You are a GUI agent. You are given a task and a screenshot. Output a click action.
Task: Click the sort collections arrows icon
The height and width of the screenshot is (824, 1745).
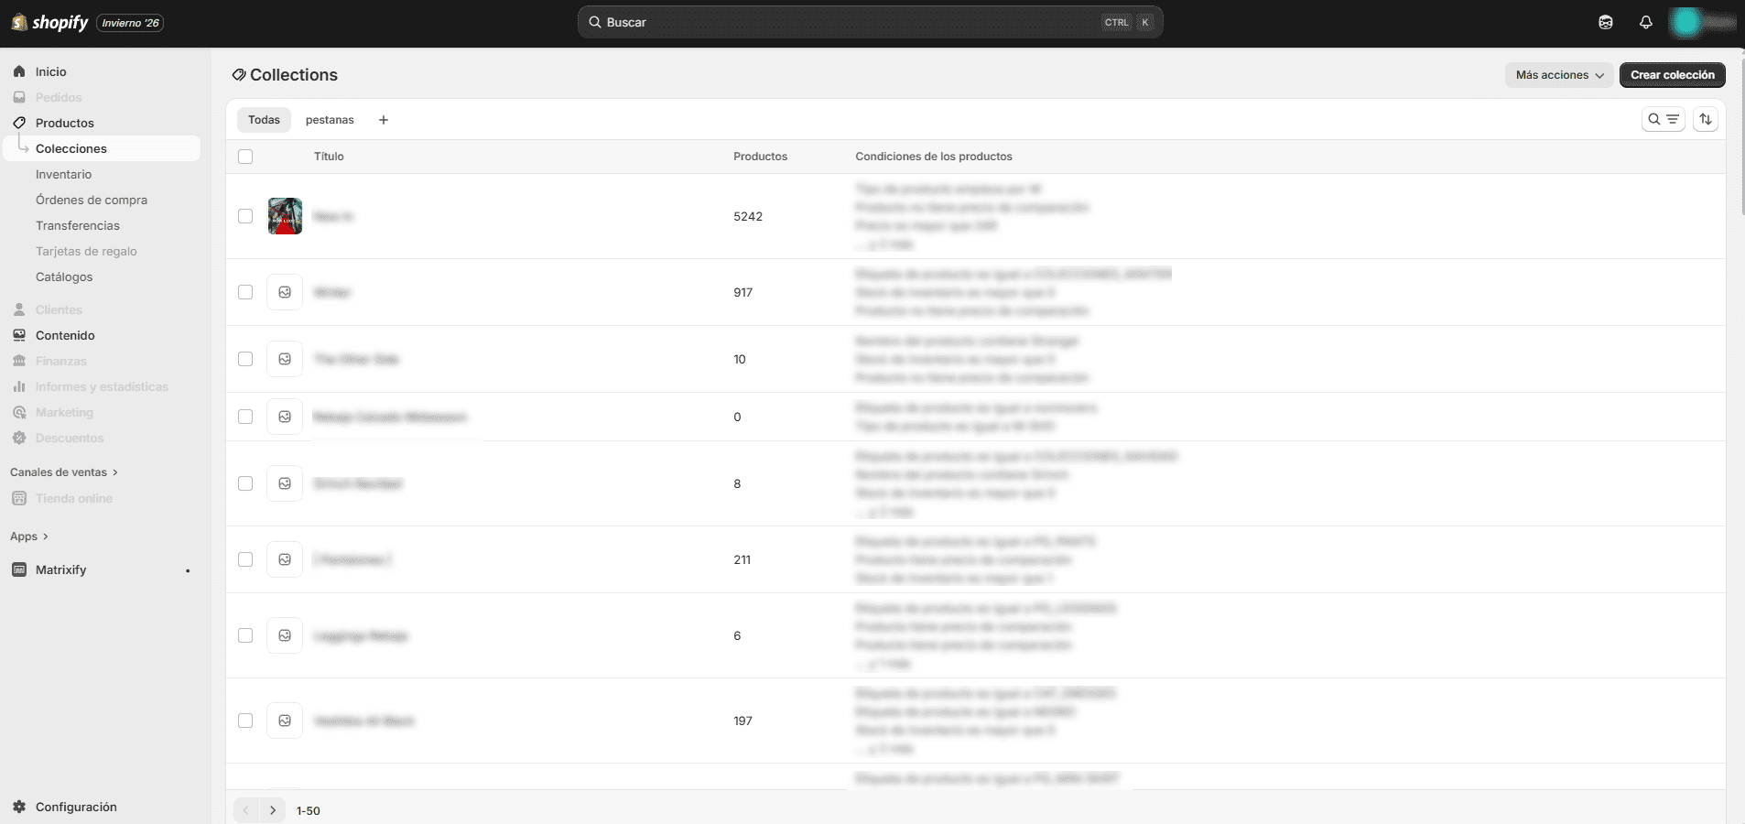[x=1705, y=119]
